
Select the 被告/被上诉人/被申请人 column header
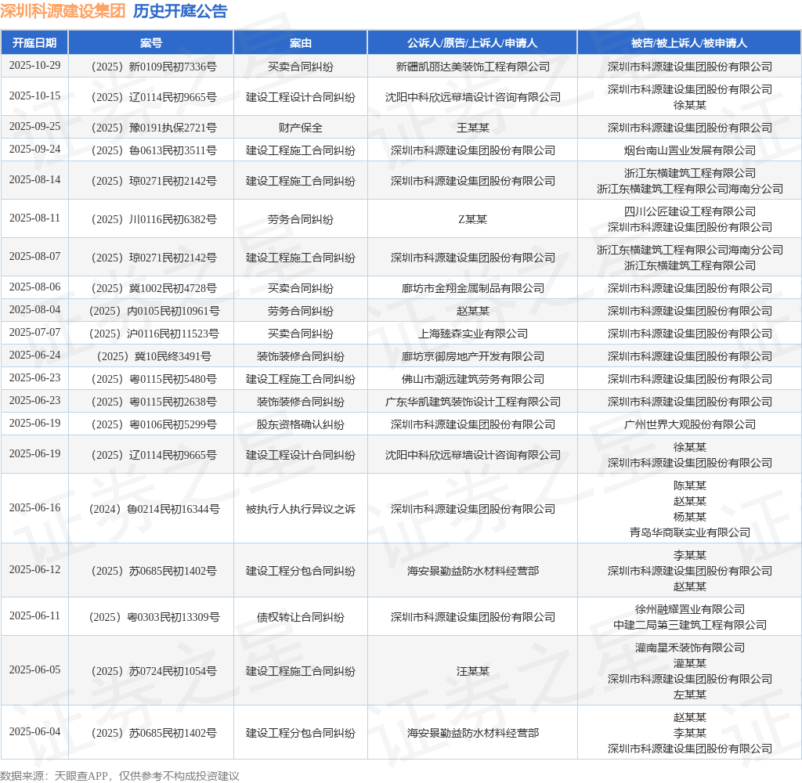click(689, 43)
